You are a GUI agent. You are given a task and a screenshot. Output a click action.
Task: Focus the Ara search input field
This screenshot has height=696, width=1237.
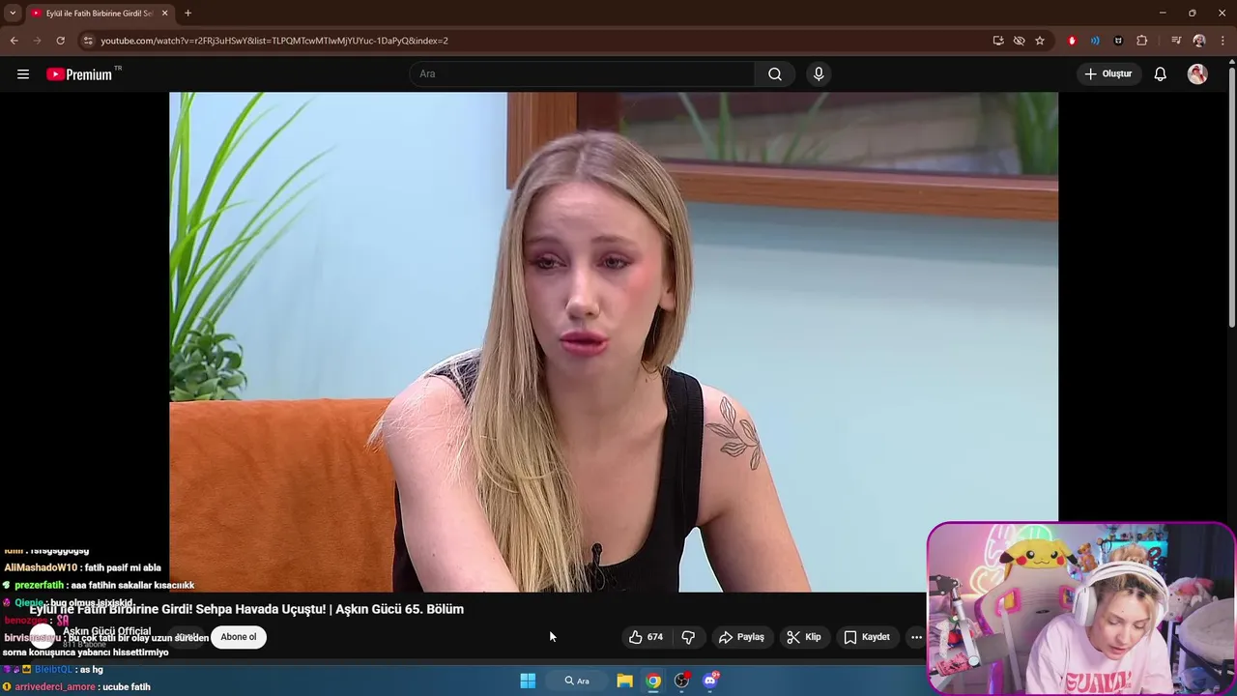click(x=582, y=74)
